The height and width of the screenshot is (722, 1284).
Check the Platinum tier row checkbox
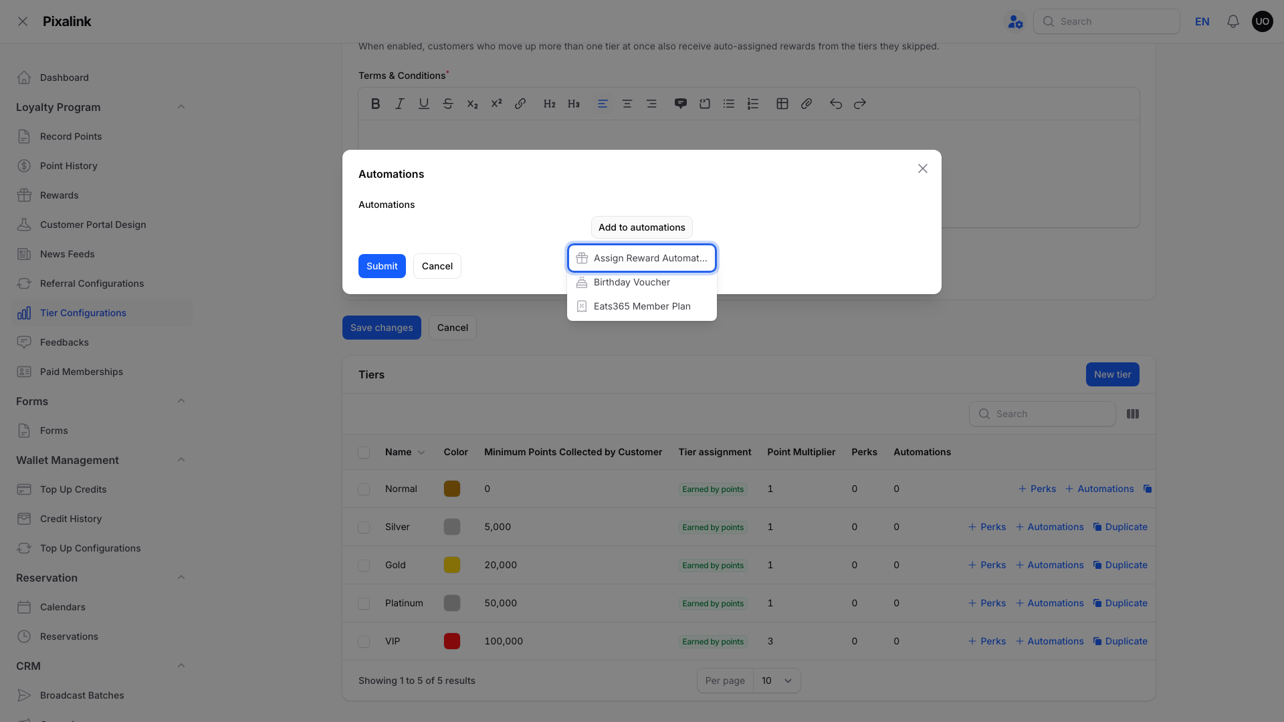click(364, 604)
